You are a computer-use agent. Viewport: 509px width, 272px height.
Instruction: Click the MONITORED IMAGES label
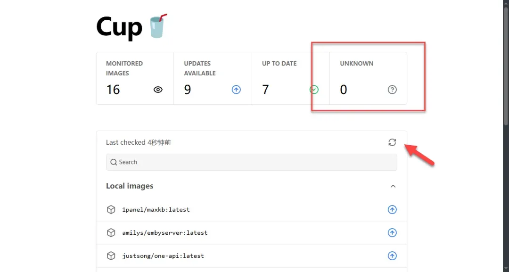point(124,68)
